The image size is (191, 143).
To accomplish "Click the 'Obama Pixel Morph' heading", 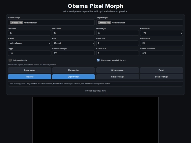I will [x=95, y=6].
